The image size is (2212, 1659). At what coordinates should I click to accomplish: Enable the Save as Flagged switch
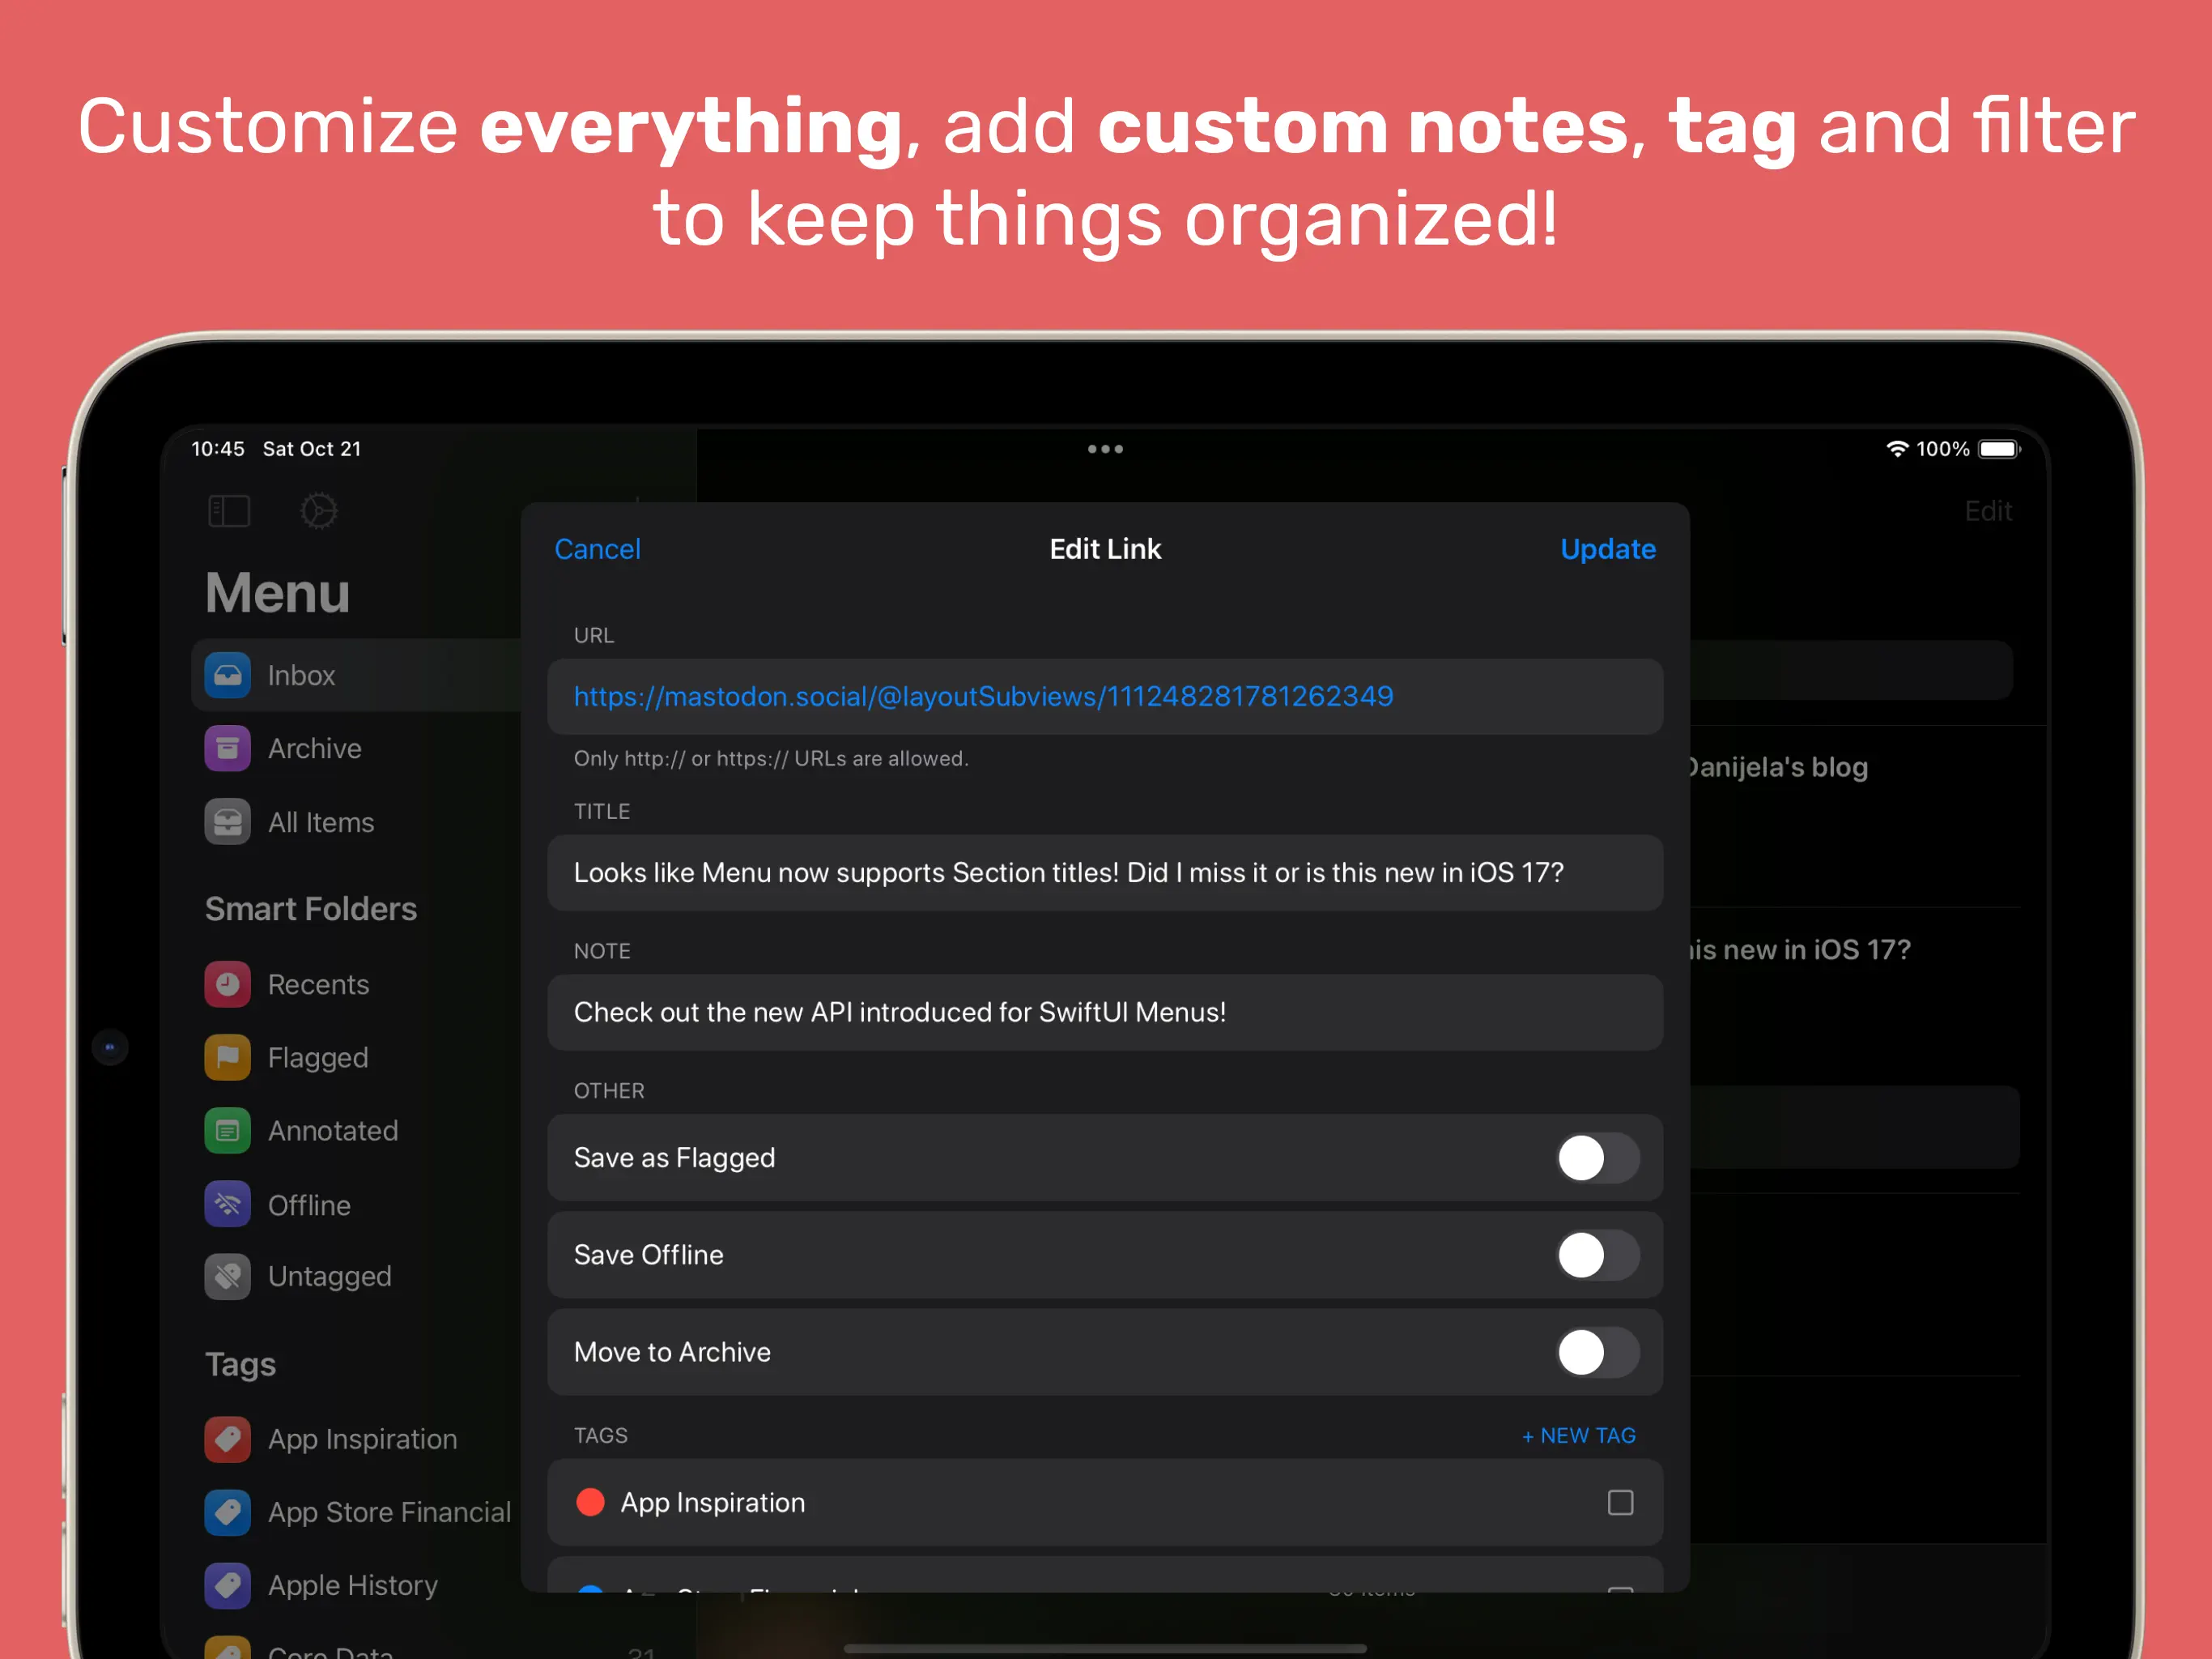pyautogui.click(x=1597, y=1158)
